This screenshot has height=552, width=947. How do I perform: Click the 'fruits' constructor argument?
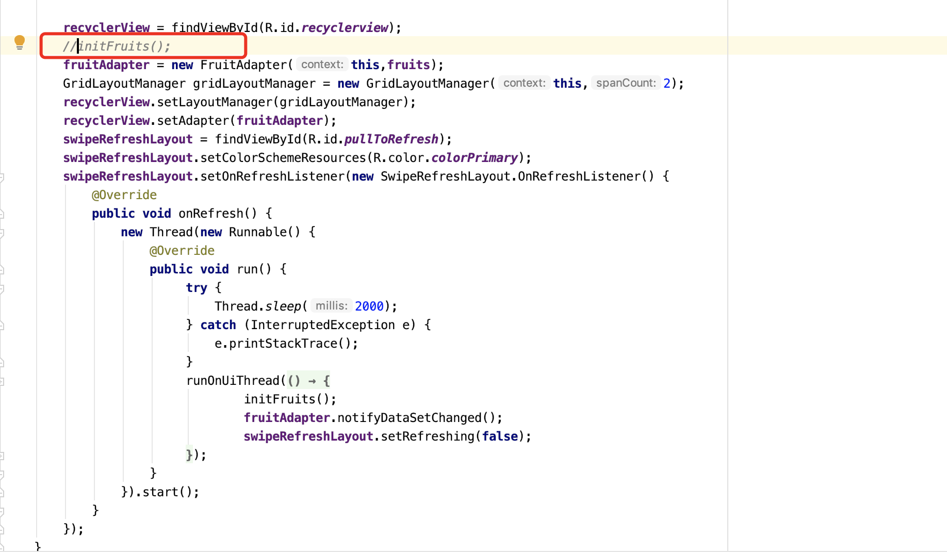pos(409,65)
